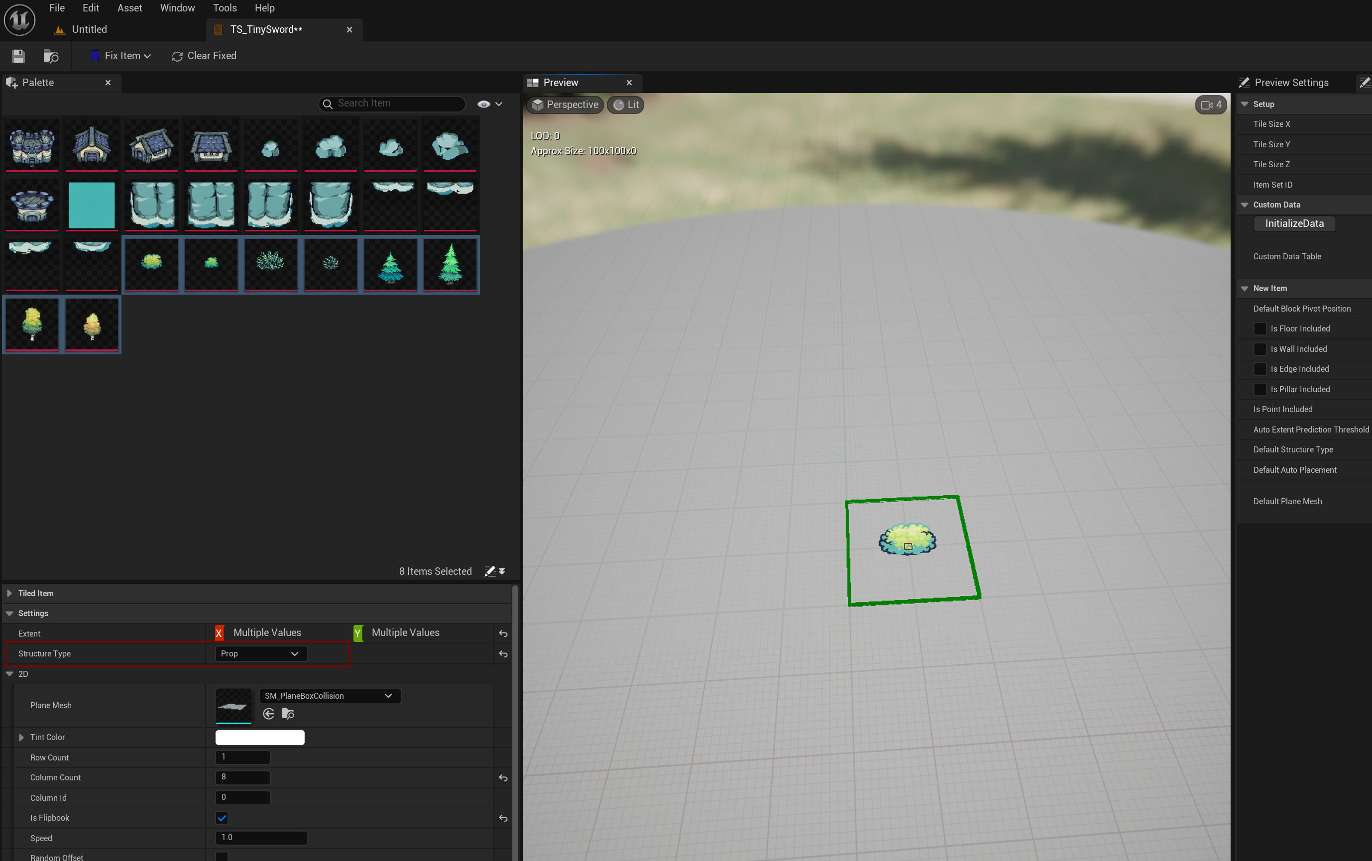Open the Structure Type Prop dropdown
The height and width of the screenshot is (861, 1372).
(261, 654)
